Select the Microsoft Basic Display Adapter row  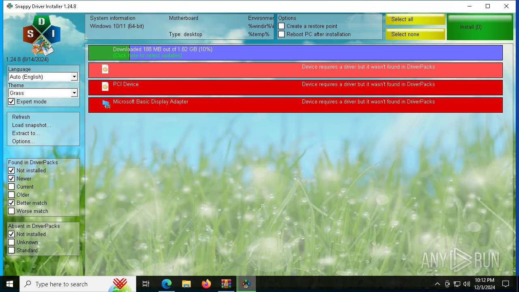tap(296, 105)
